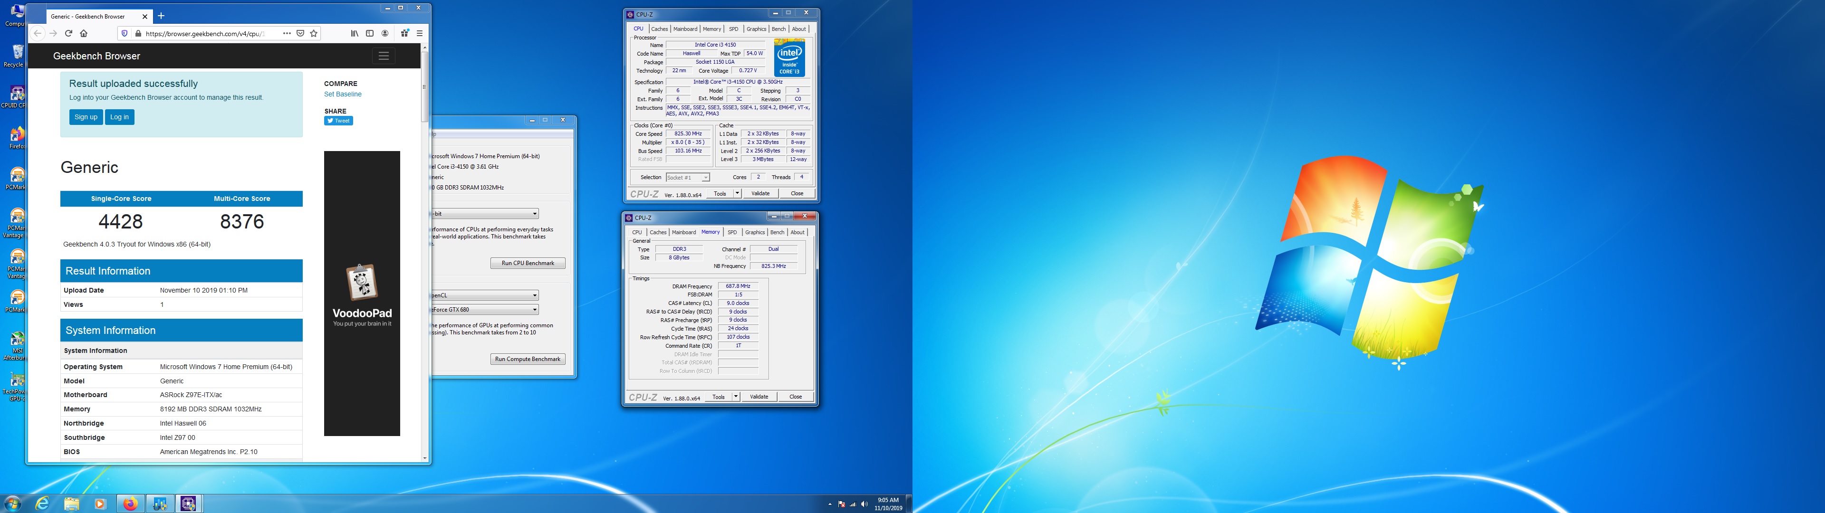1825x513 pixels.
Task: Open Firefox home page icon
Action: pyautogui.click(x=84, y=33)
